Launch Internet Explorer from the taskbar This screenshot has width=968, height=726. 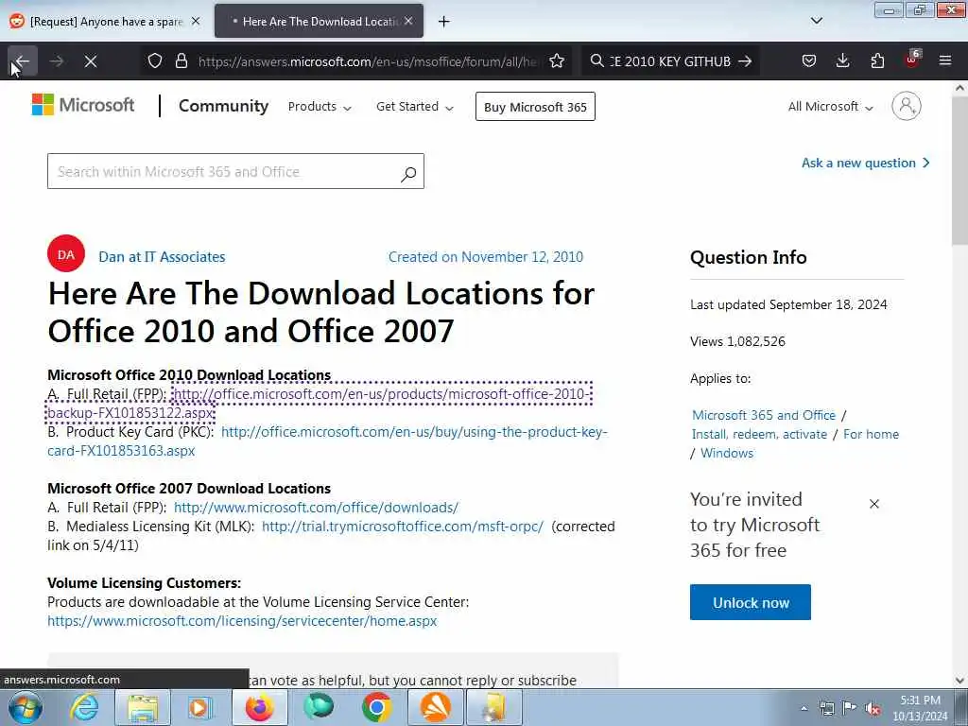pos(84,707)
